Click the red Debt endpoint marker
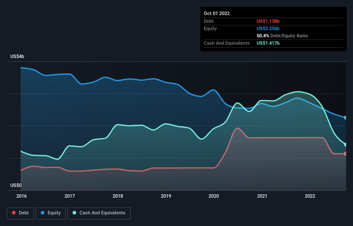Image resolution: width=353 pixels, height=226 pixels. coord(346,153)
